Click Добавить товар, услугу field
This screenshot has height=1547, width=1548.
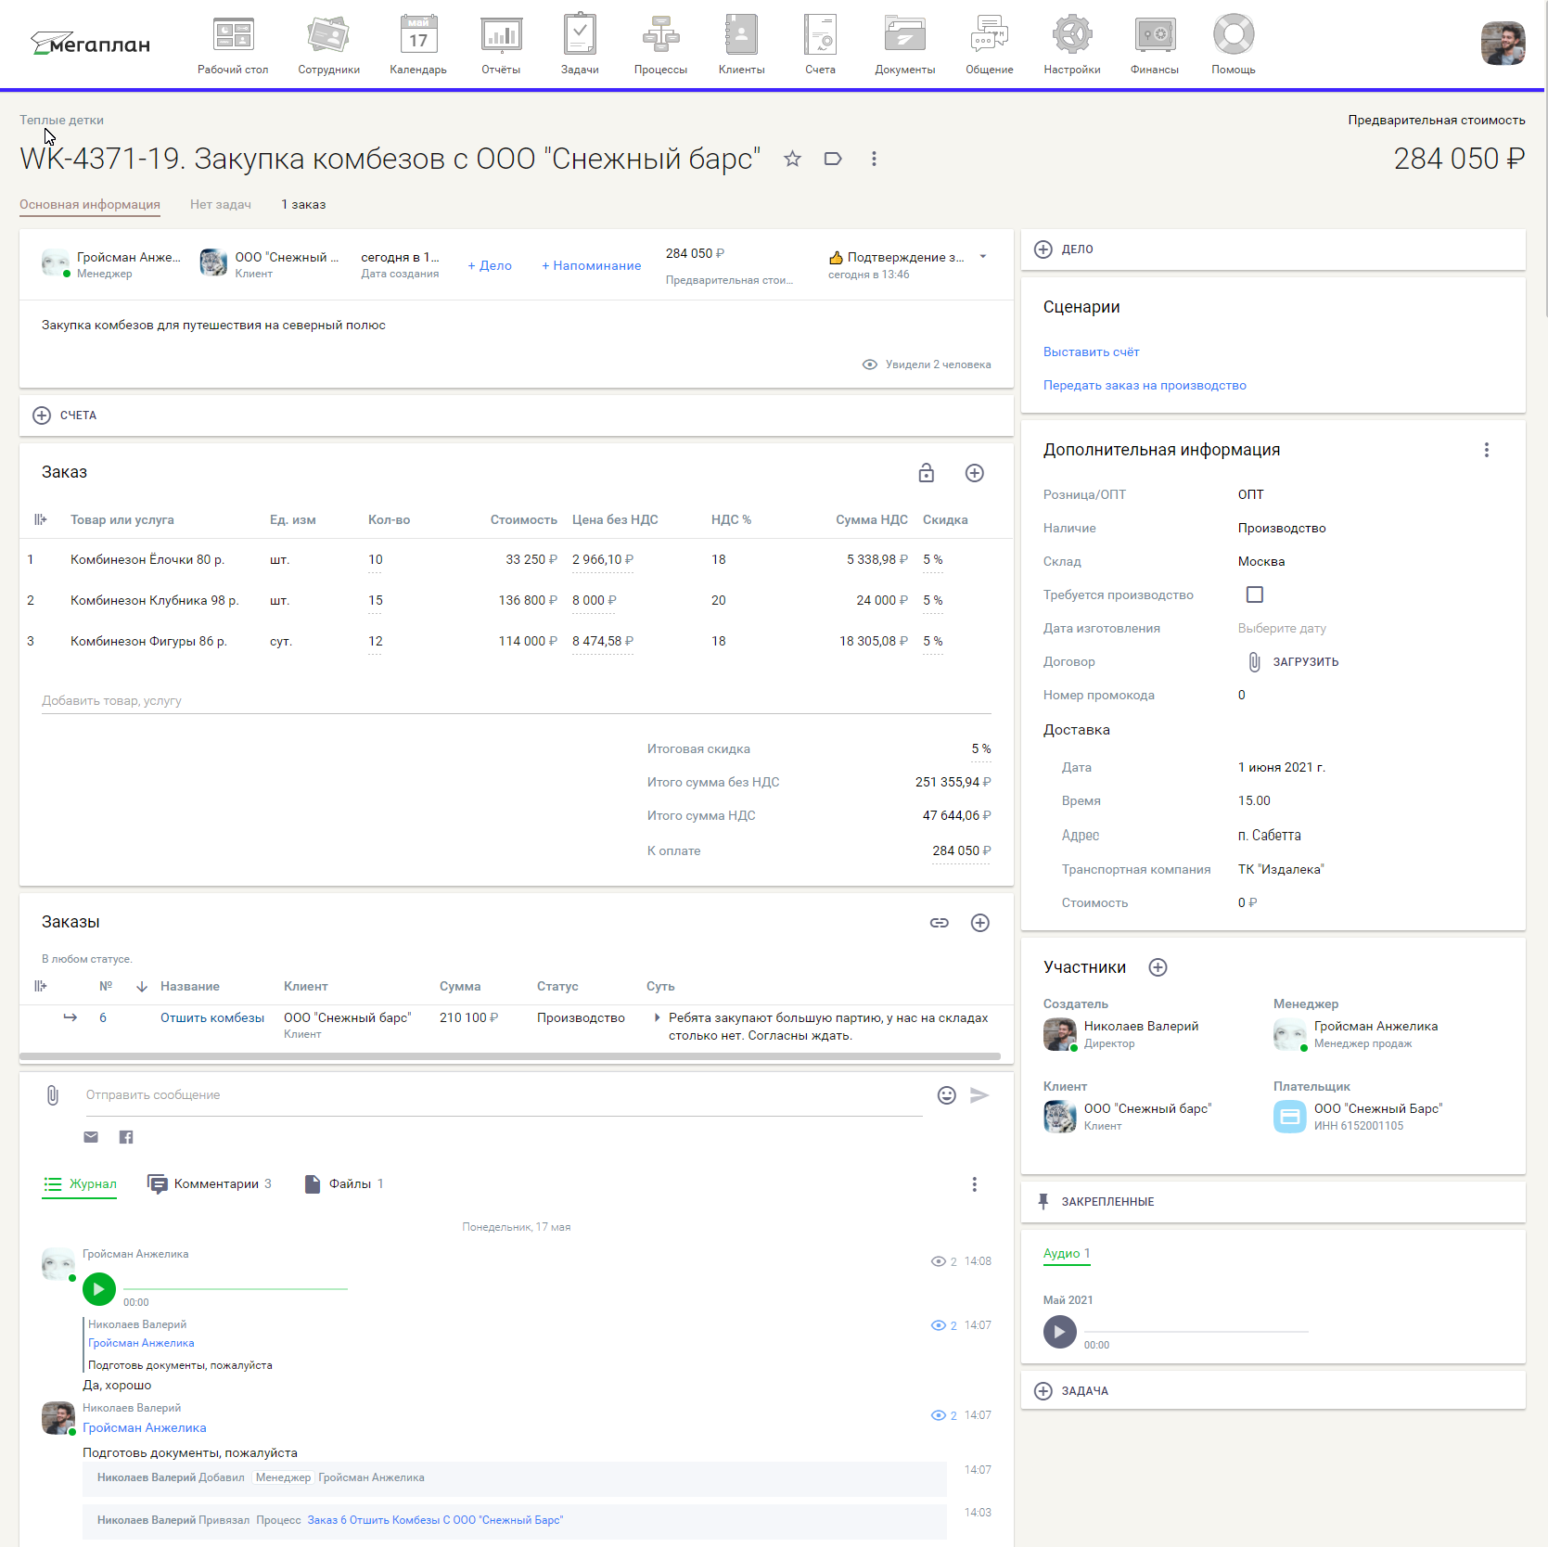coord(517,700)
